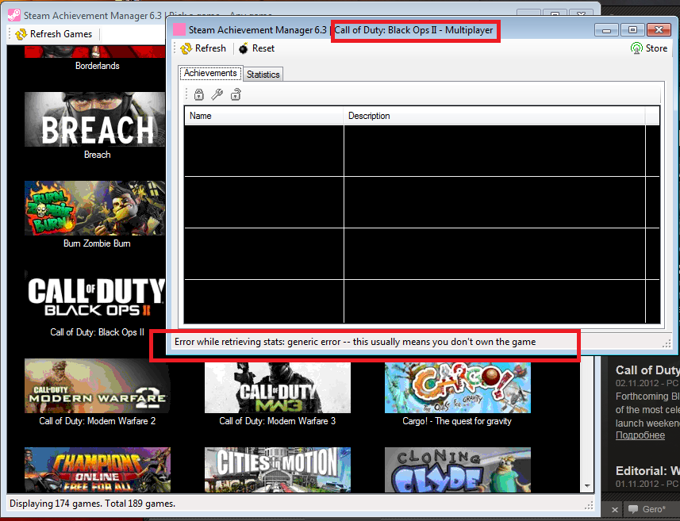The image size is (680, 521).
Task: Open the Подробнее link in news panel
Action: click(640, 435)
